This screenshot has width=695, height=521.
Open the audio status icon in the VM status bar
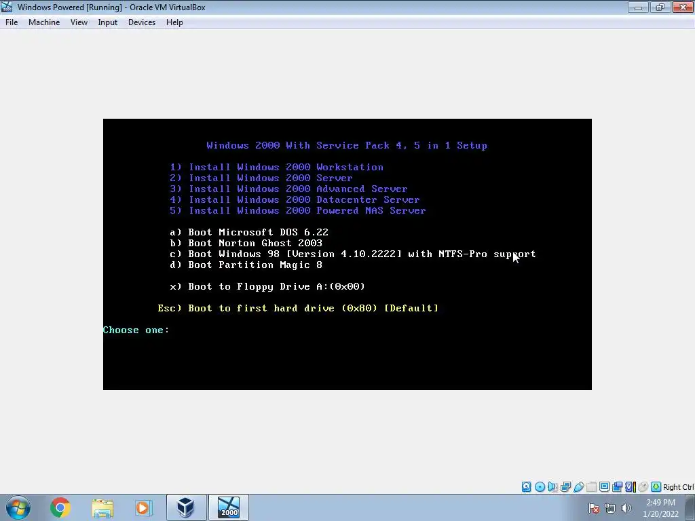(x=552, y=487)
